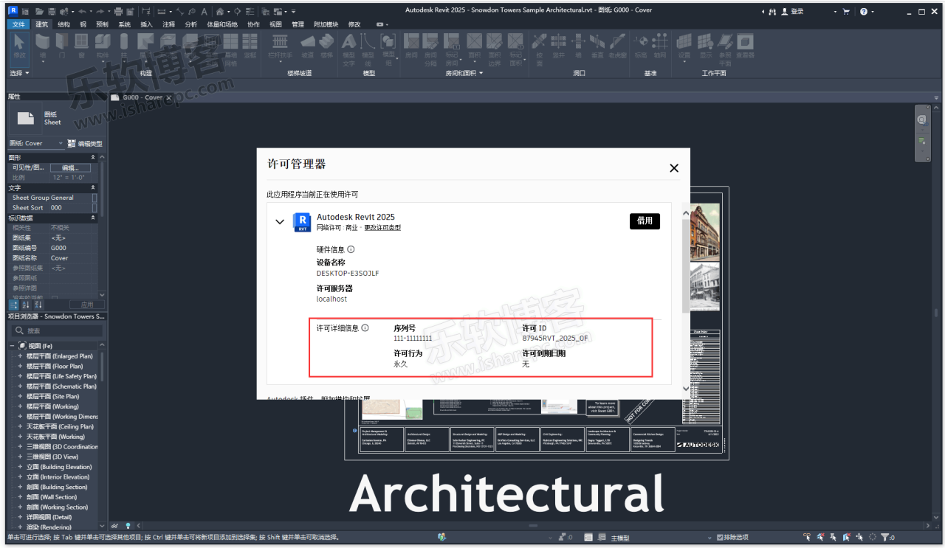This screenshot has height=548, width=945.
Task: Toggle exclude links in selection settings
Action: [807, 538]
